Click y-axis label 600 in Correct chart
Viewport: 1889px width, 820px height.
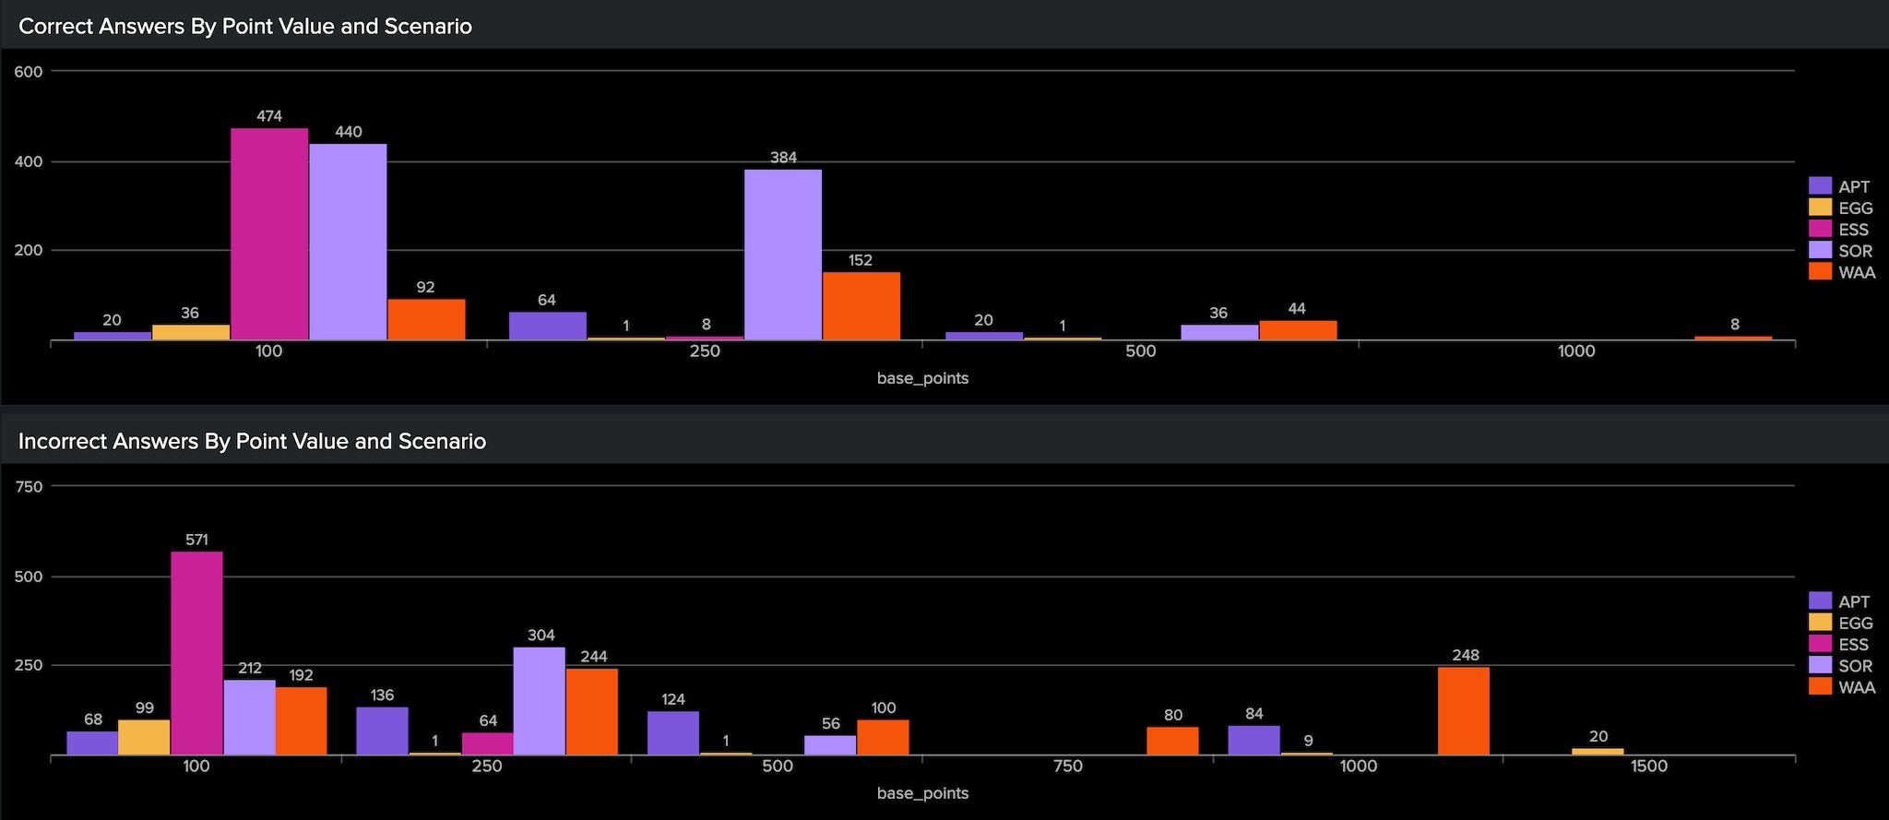(29, 72)
